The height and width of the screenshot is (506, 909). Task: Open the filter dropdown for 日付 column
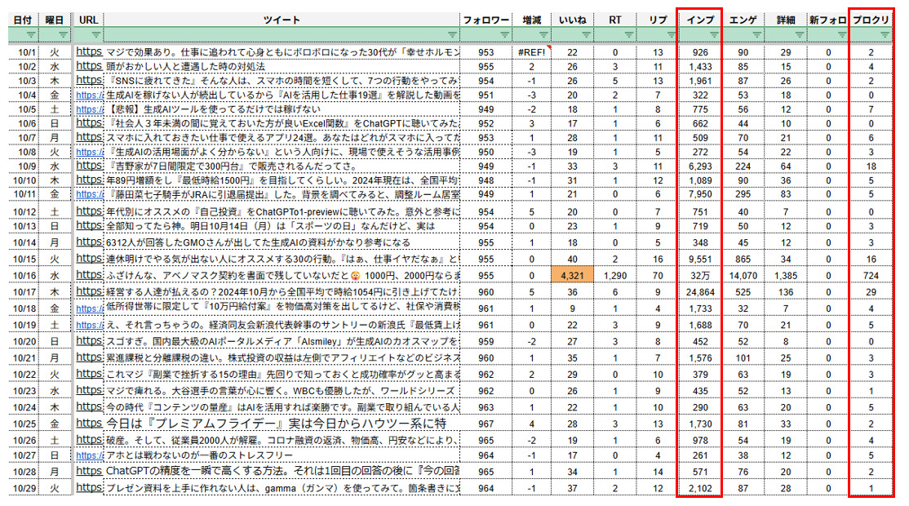(x=31, y=35)
